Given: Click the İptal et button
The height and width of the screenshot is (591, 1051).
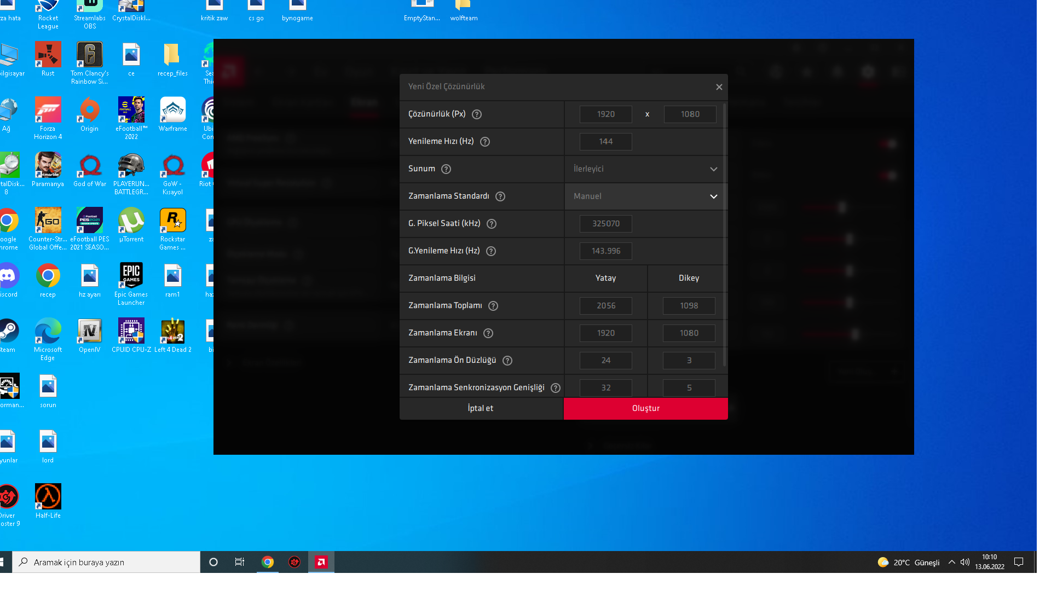Looking at the screenshot, I should pos(481,409).
